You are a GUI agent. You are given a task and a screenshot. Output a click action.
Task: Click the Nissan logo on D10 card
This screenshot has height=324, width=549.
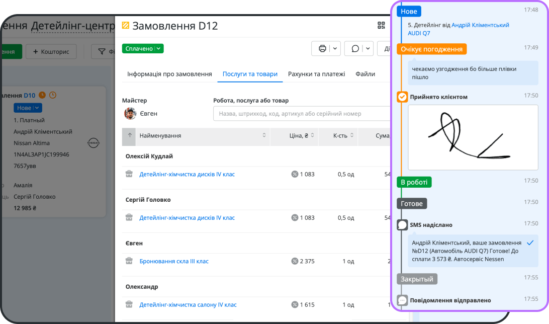pyautogui.click(x=93, y=142)
